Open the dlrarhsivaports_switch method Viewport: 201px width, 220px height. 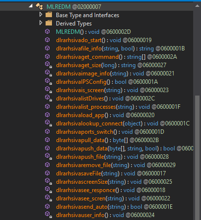pyautogui.click(x=110, y=132)
